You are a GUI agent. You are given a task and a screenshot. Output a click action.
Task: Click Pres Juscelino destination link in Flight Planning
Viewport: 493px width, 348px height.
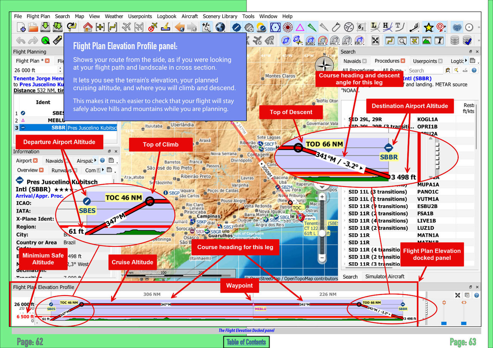42,84
